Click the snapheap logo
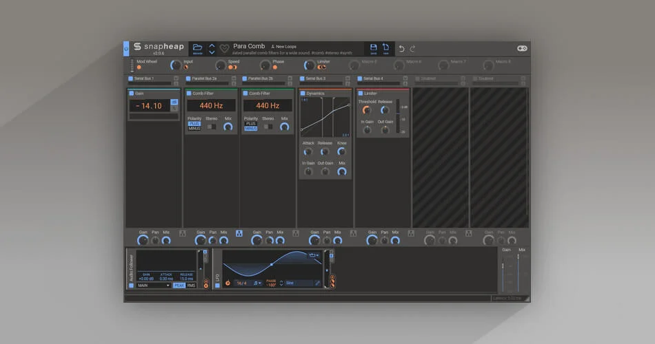 tap(159, 46)
